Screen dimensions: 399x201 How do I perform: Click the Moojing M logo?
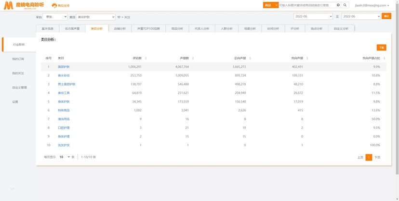[x=8, y=5]
